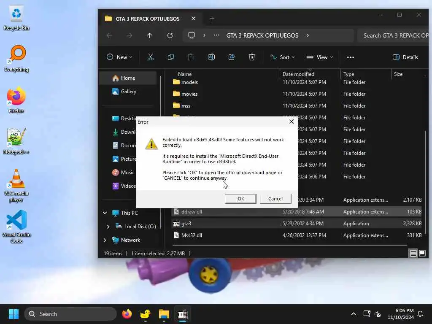This screenshot has height=324, width=432.
Task: Refresh the current folder
Action: click(170, 35)
